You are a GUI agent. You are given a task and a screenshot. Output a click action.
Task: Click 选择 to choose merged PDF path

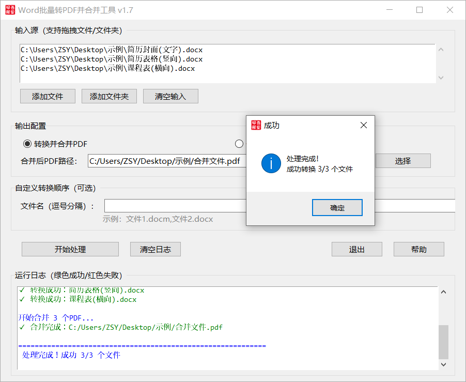click(x=402, y=161)
